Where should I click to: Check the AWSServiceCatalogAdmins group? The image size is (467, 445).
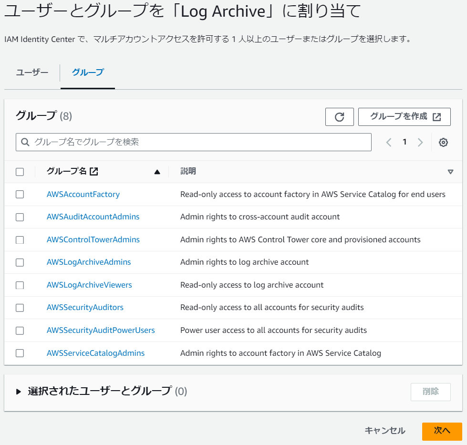(20, 353)
